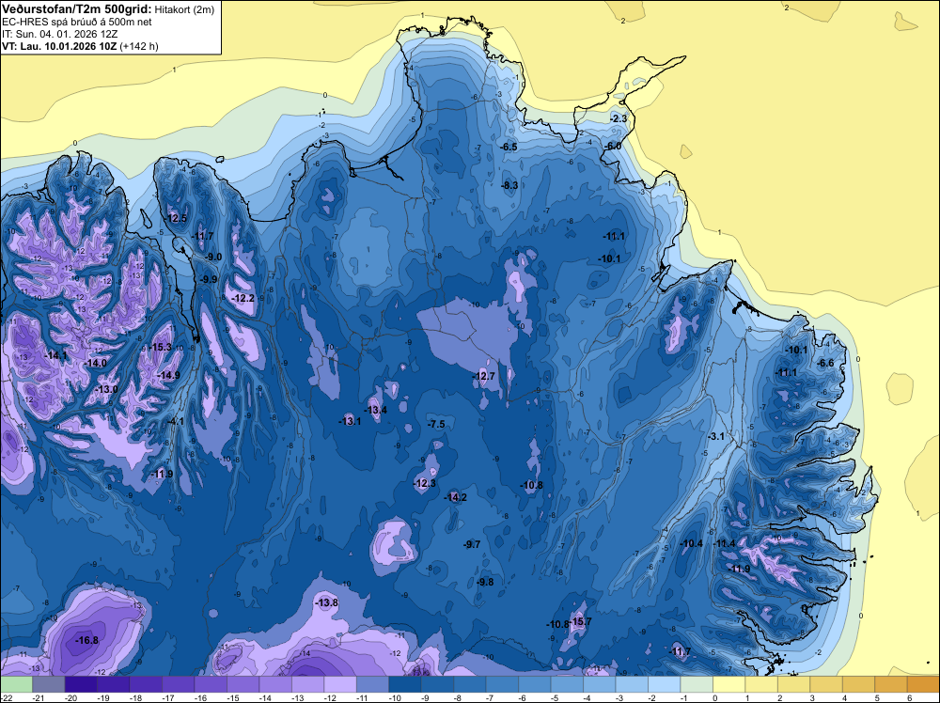940x703 pixels.
Task: Select the -12.5 temperature label
Action: (176, 218)
